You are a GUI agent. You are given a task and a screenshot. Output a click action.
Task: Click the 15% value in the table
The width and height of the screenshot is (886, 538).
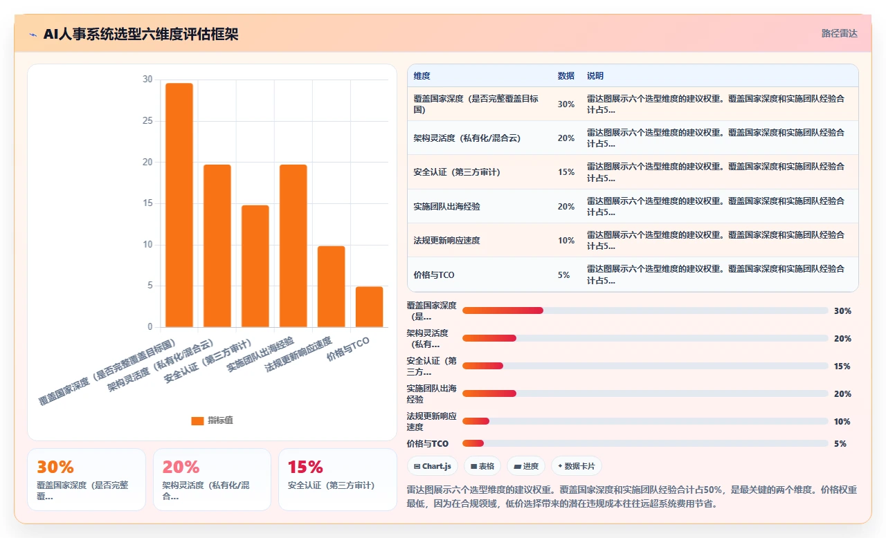(566, 172)
